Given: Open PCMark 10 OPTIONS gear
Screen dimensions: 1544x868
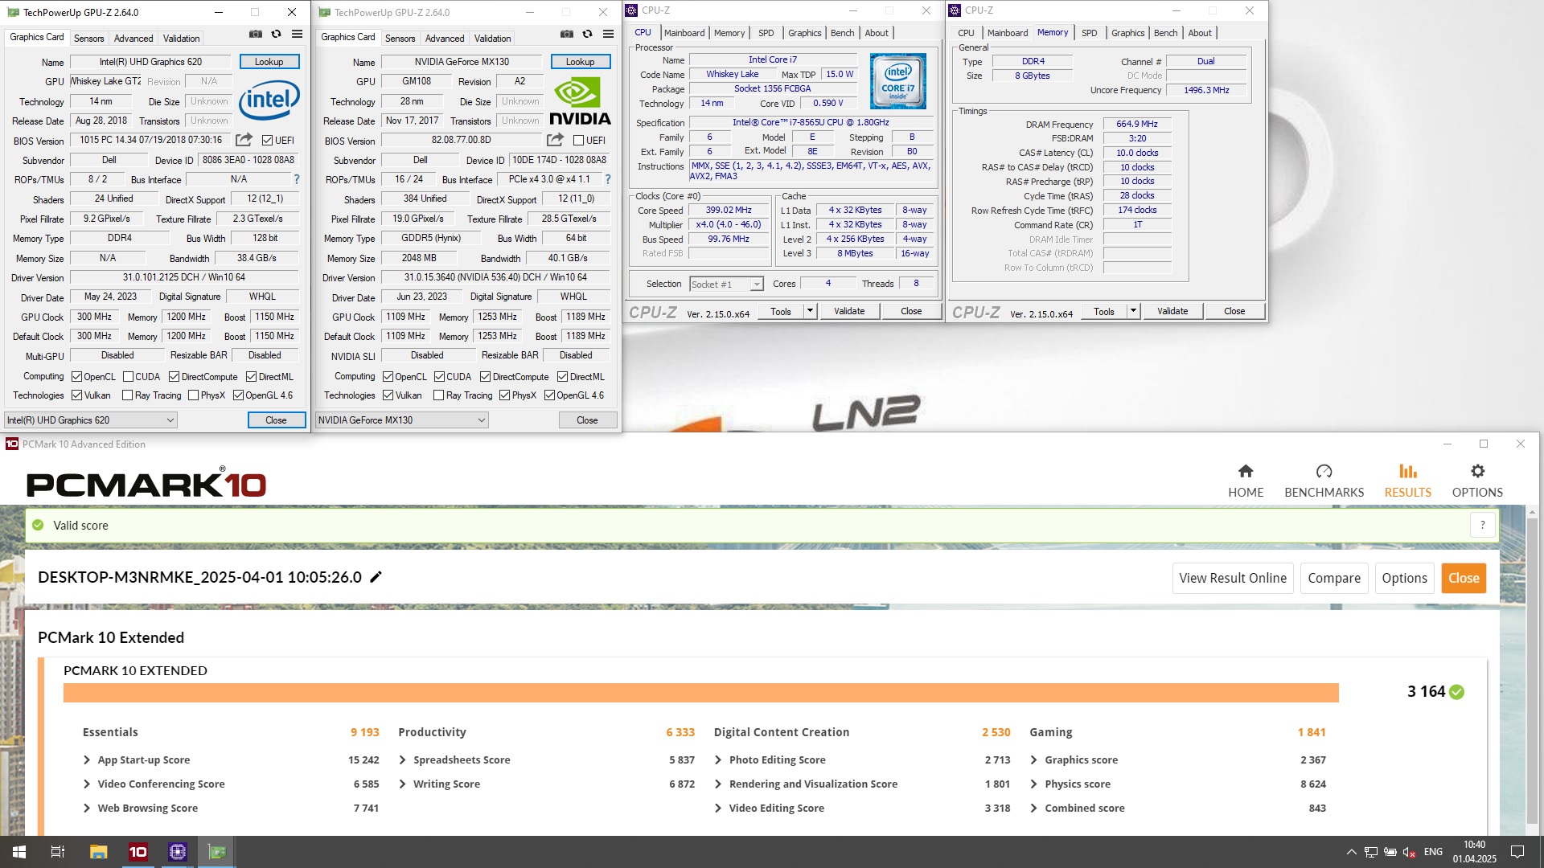Looking at the screenshot, I should [1477, 481].
